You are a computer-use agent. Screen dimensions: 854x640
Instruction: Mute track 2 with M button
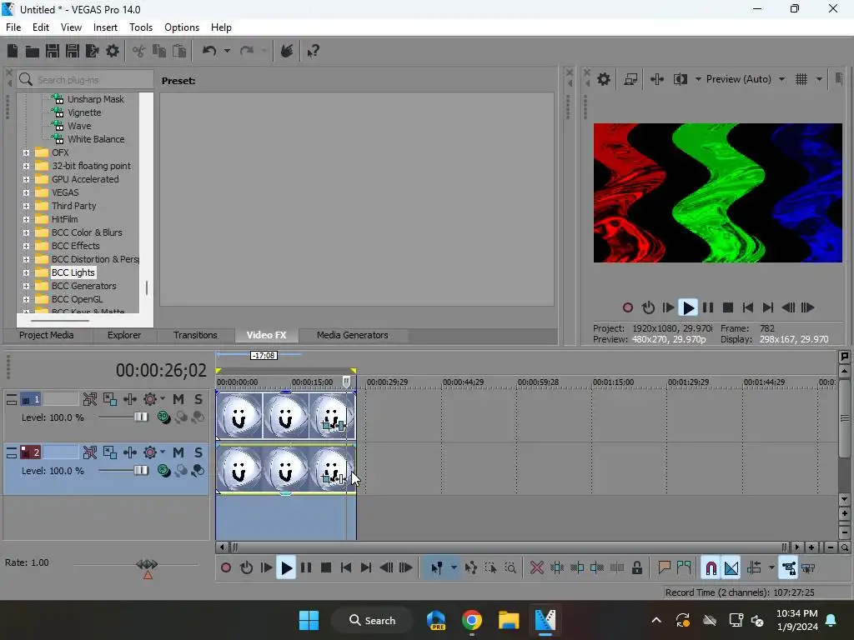pyautogui.click(x=178, y=452)
